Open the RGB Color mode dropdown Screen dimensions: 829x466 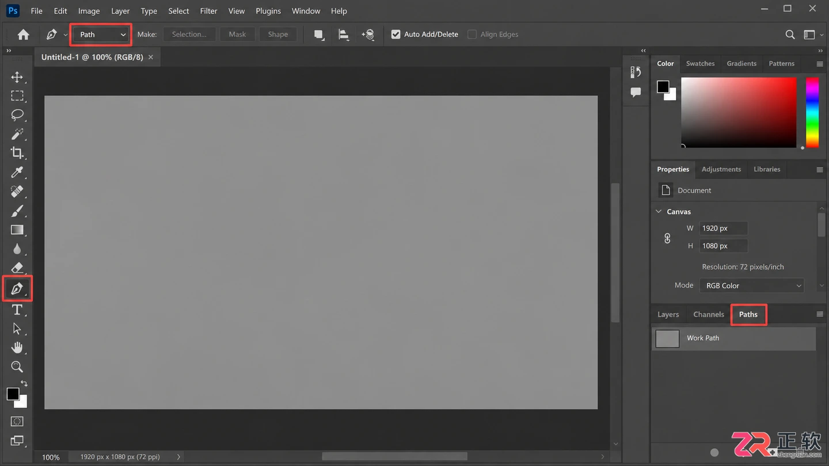coord(752,285)
